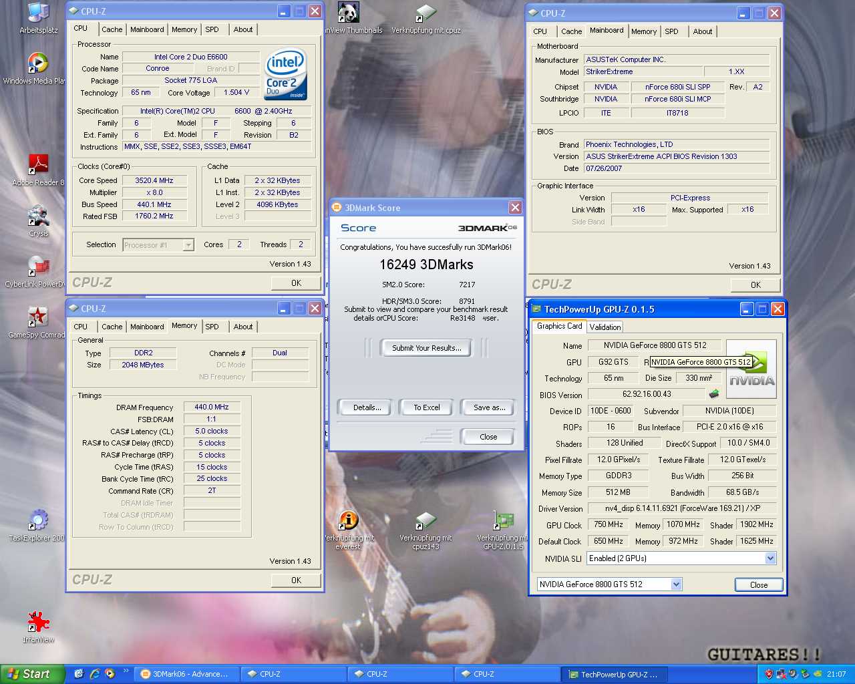Open About tab in the CPU-Z Mainboard window
Image resolution: width=855 pixels, height=684 pixels.
point(703,31)
